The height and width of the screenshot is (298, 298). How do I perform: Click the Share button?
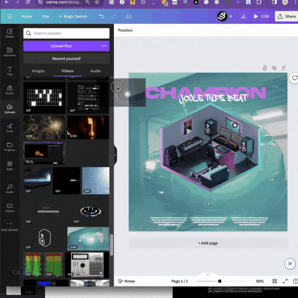pos(287,17)
